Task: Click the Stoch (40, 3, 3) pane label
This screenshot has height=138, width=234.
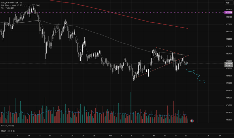Action: point(8,131)
